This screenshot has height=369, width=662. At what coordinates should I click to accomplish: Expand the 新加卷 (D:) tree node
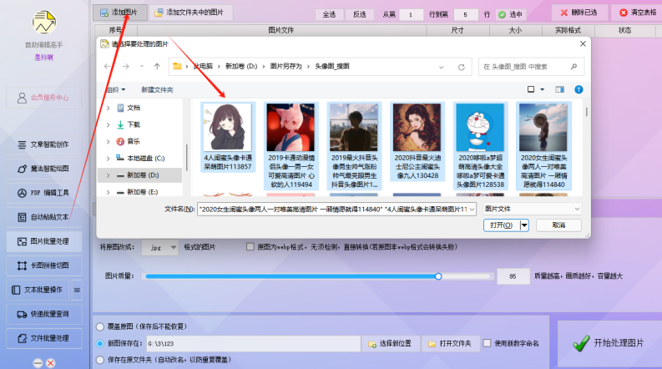click(108, 175)
